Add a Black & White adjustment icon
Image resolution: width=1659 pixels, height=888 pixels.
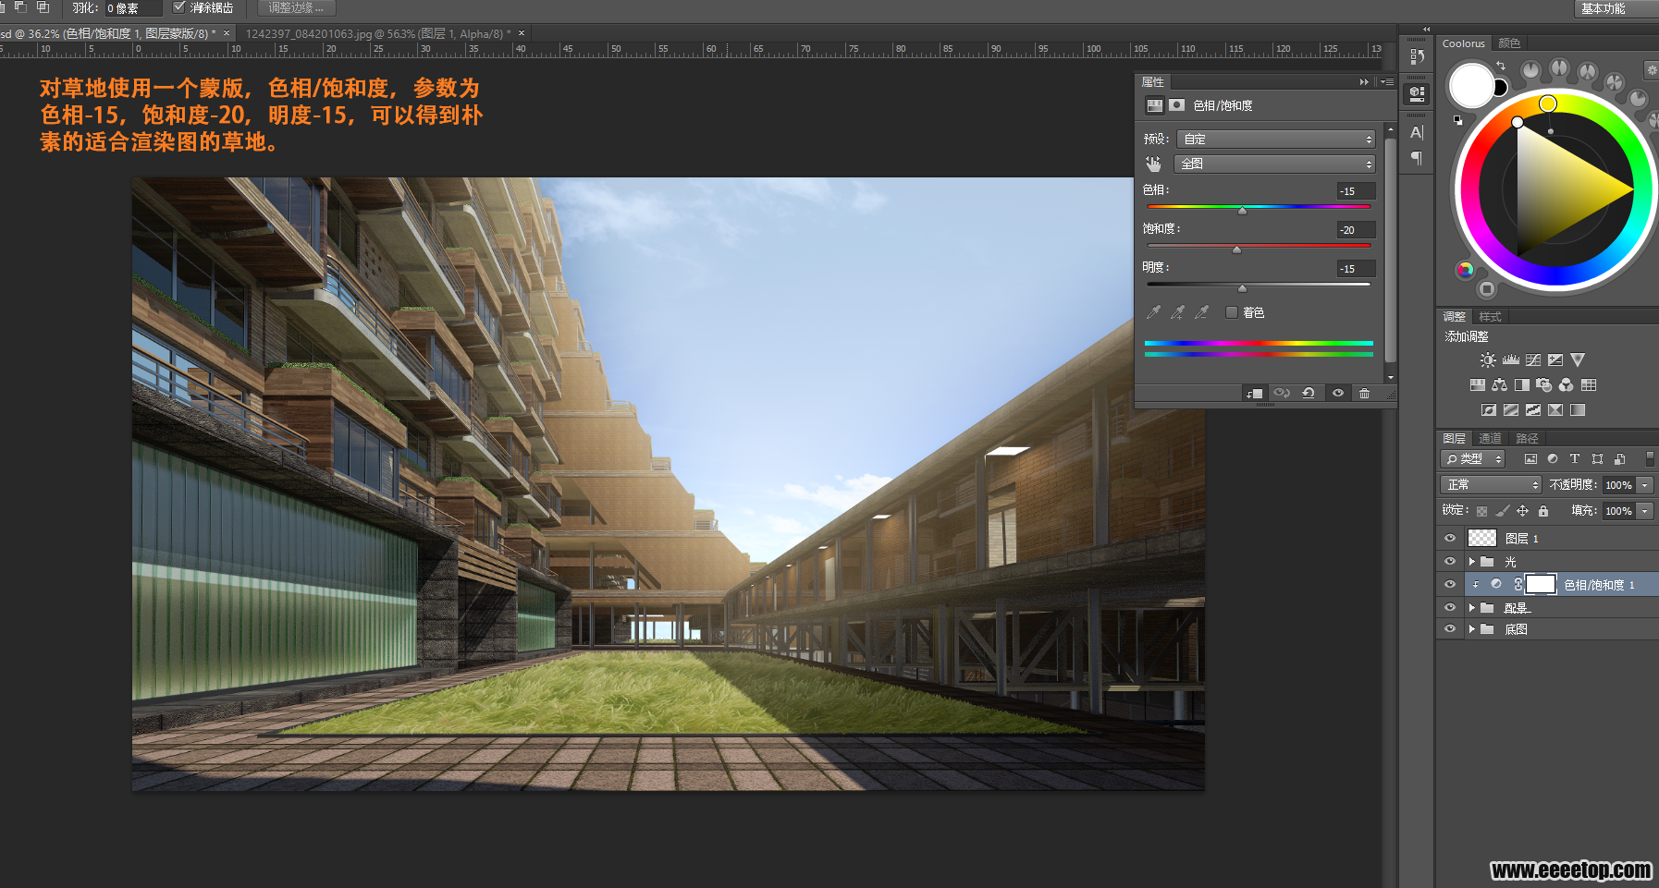click(x=1522, y=385)
